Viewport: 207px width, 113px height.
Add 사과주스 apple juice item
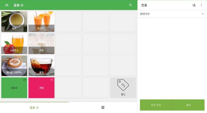tap(14, 44)
